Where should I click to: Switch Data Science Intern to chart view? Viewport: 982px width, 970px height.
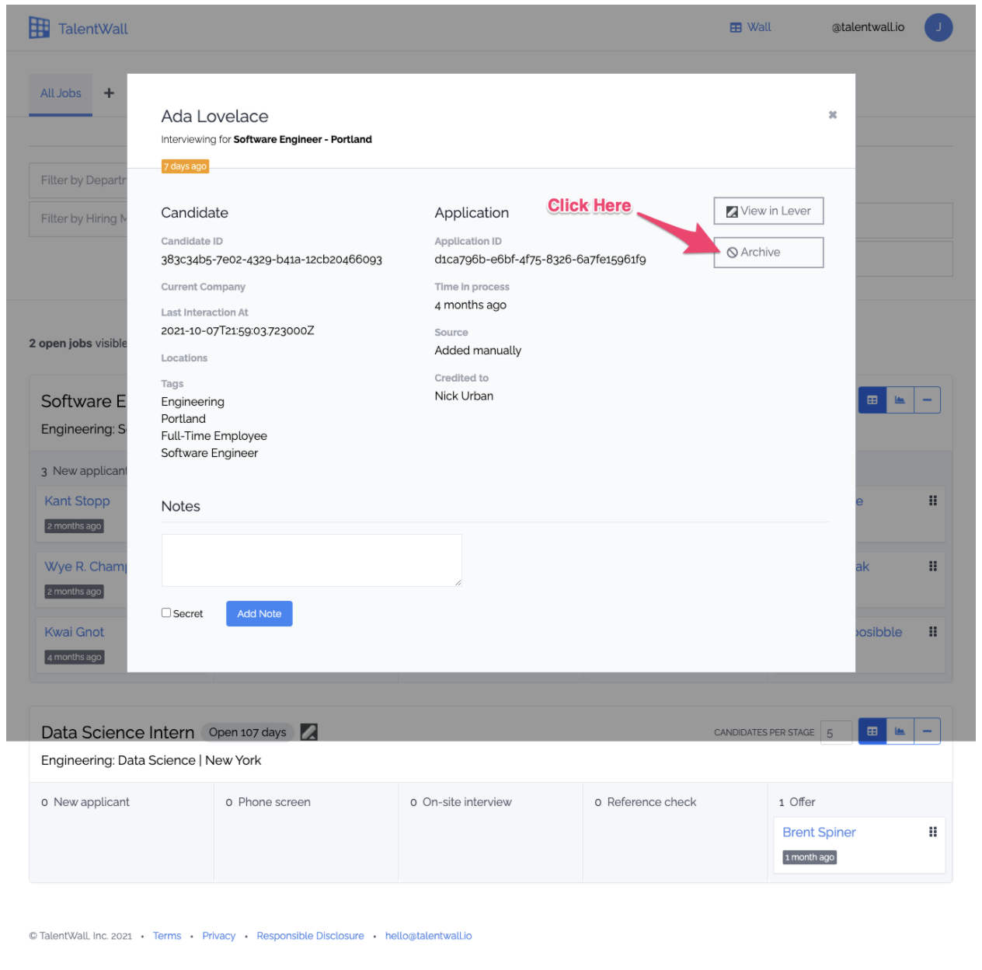899,731
